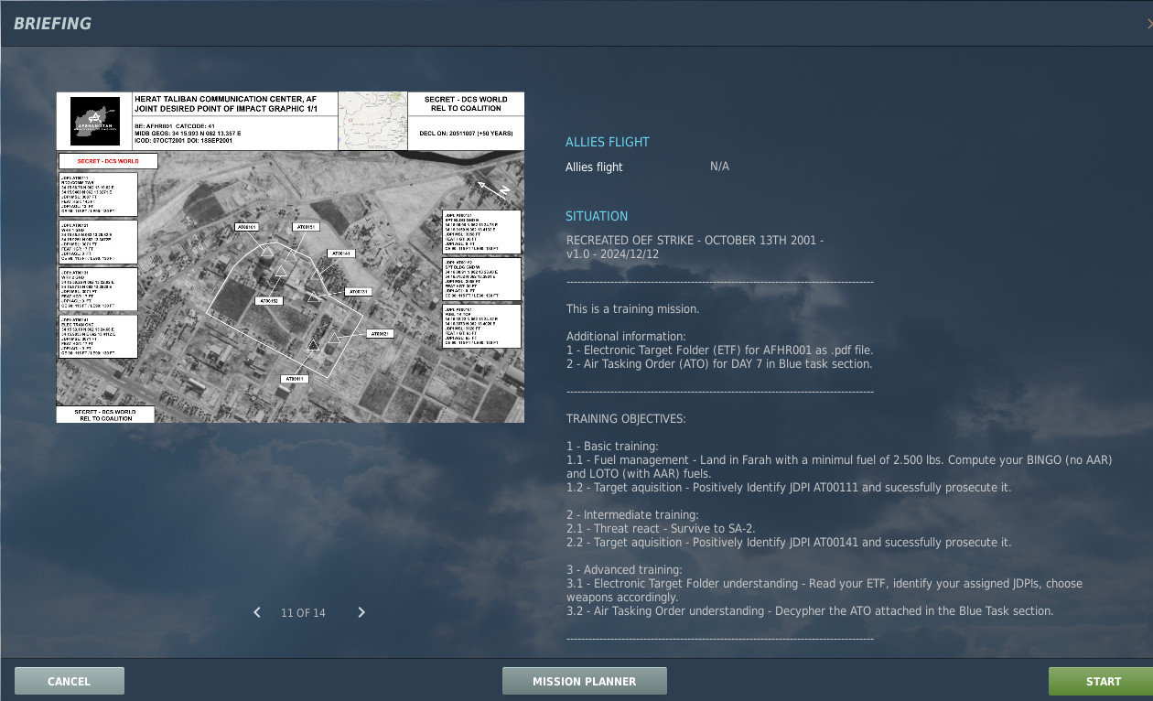Click the red SECRET - DCS WORLD banner
Viewport: 1153px width, 701px height.
click(x=108, y=161)
